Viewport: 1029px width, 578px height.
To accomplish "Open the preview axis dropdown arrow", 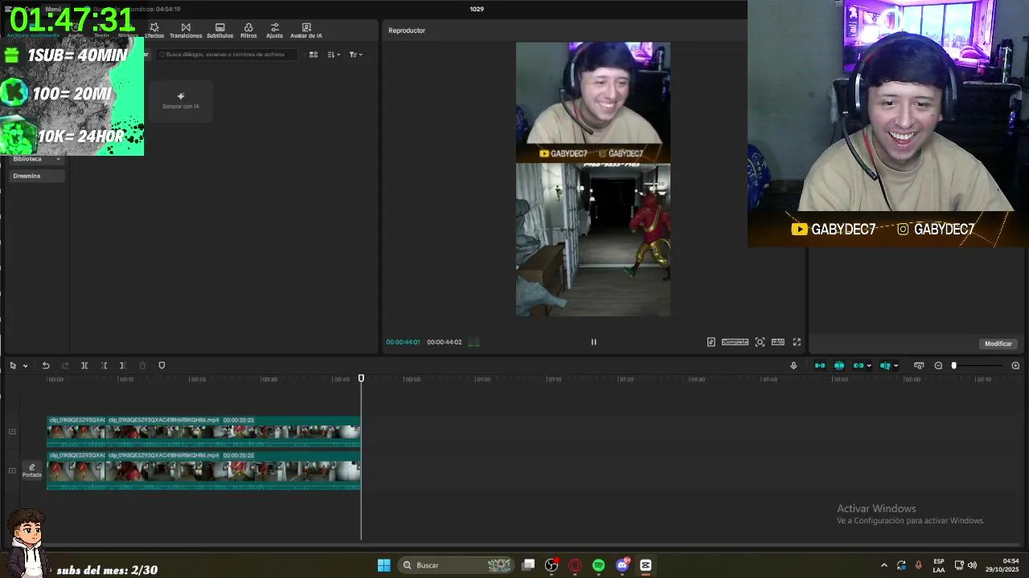I will pyautogui.click(x=896, y=366).
